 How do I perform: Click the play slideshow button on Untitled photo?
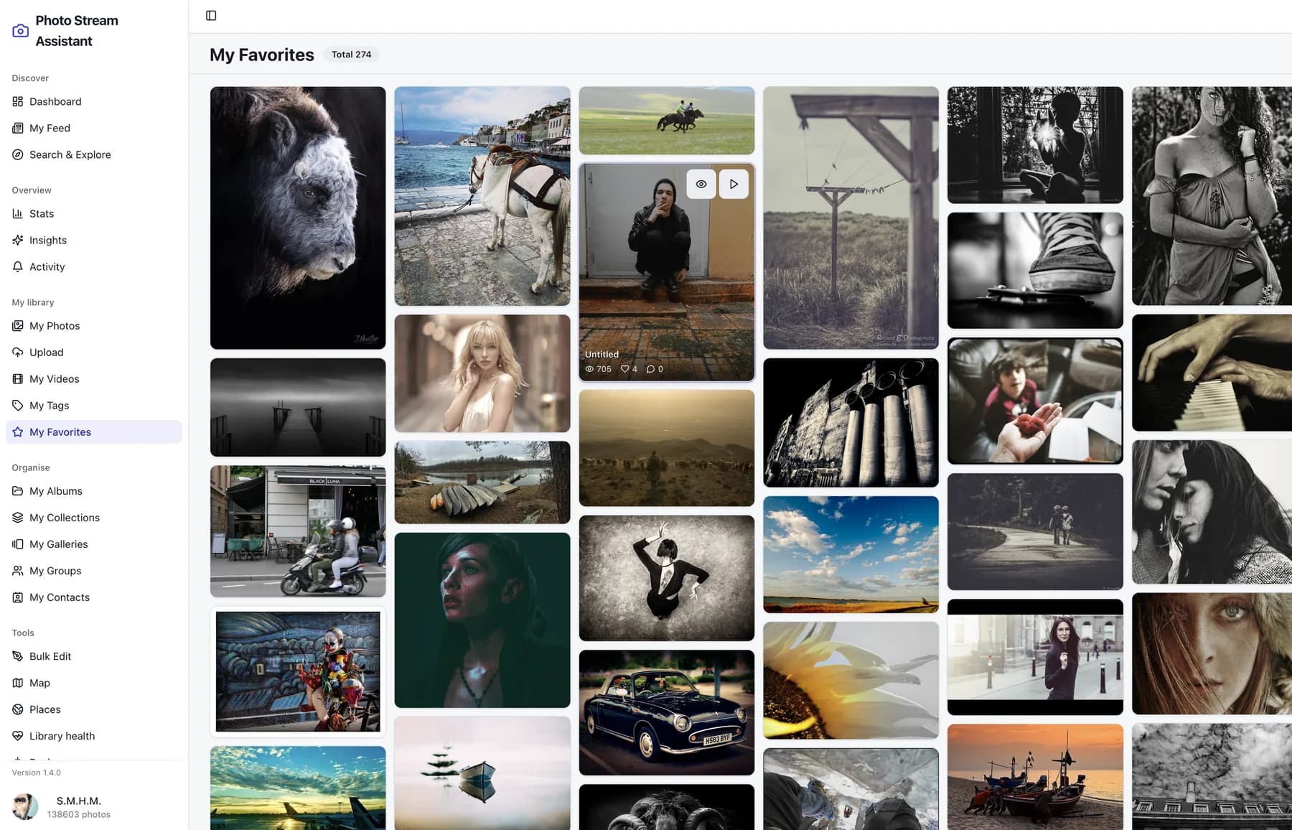pyautogui.click(x=734, y=184)
